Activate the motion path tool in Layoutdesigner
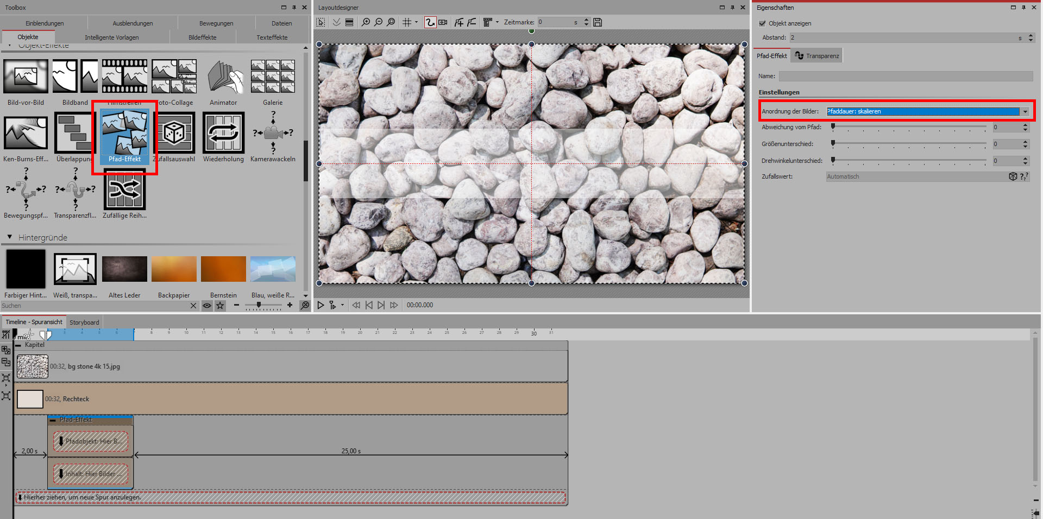Screen dimensions: 1043x519 point(430,22)
